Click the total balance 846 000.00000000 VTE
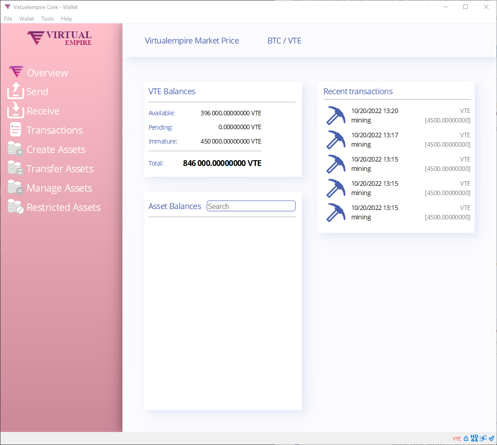497x445 pixels. point(222,163)
